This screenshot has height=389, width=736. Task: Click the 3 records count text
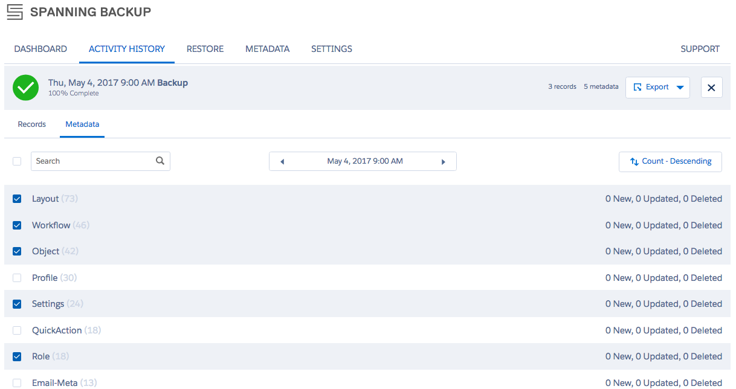[562, 87]
